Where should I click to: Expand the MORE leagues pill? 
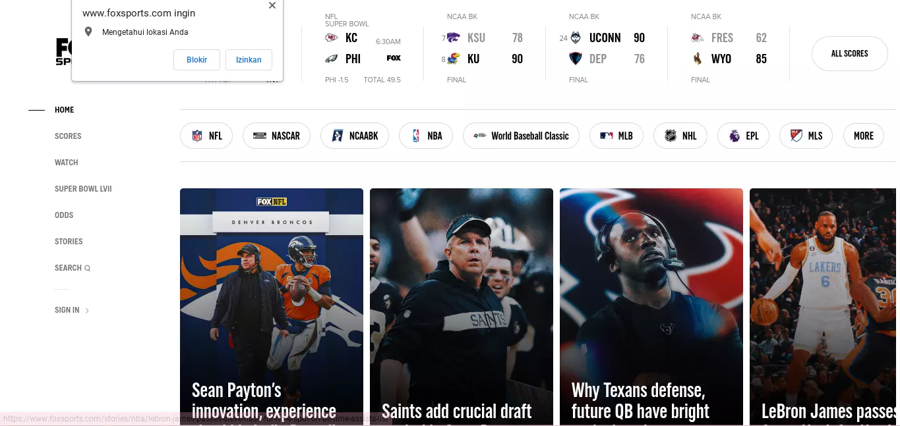864,136
